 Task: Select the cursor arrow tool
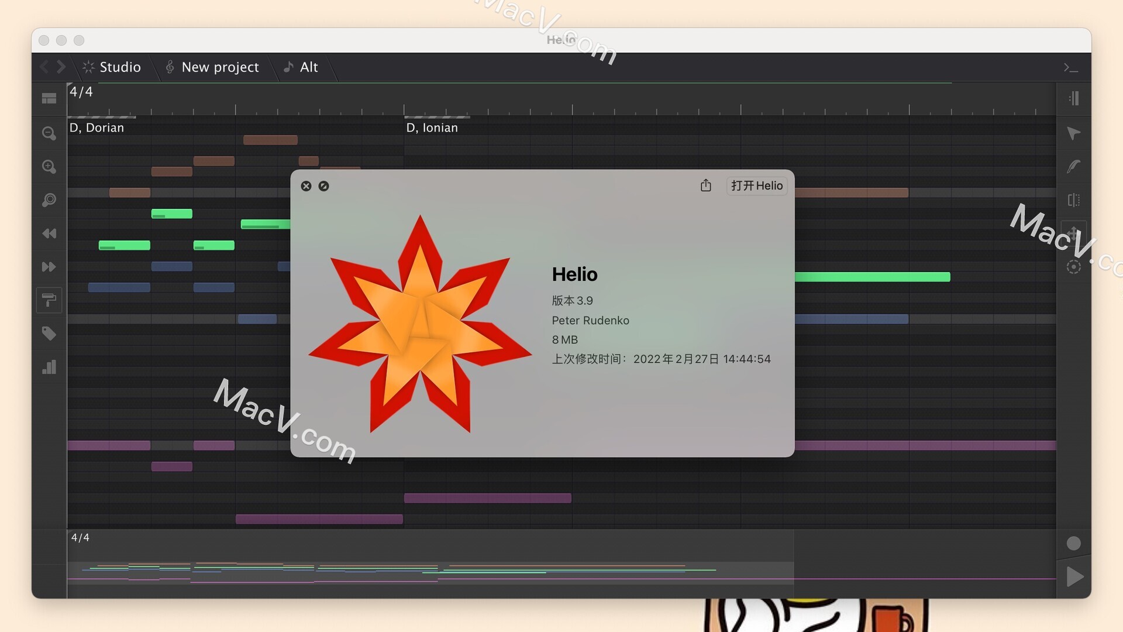pyautogui.click(x=1074, y=133)
